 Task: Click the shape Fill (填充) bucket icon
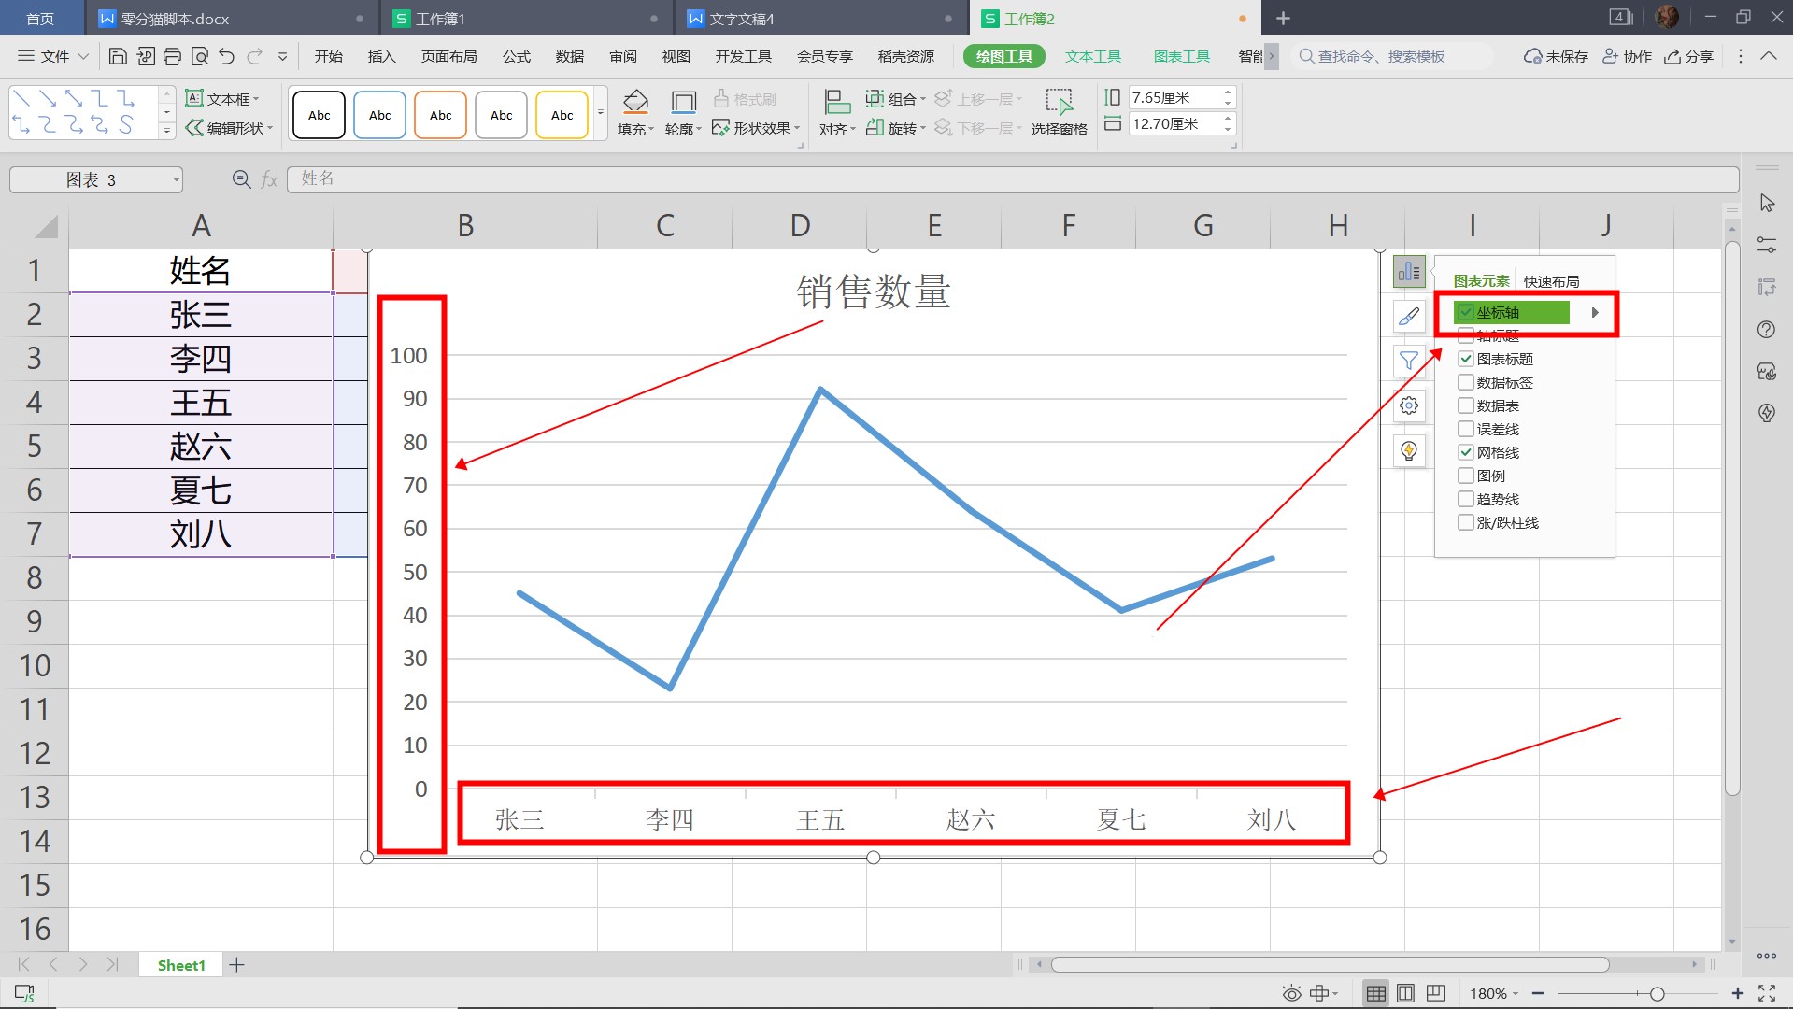pos(635,102)
